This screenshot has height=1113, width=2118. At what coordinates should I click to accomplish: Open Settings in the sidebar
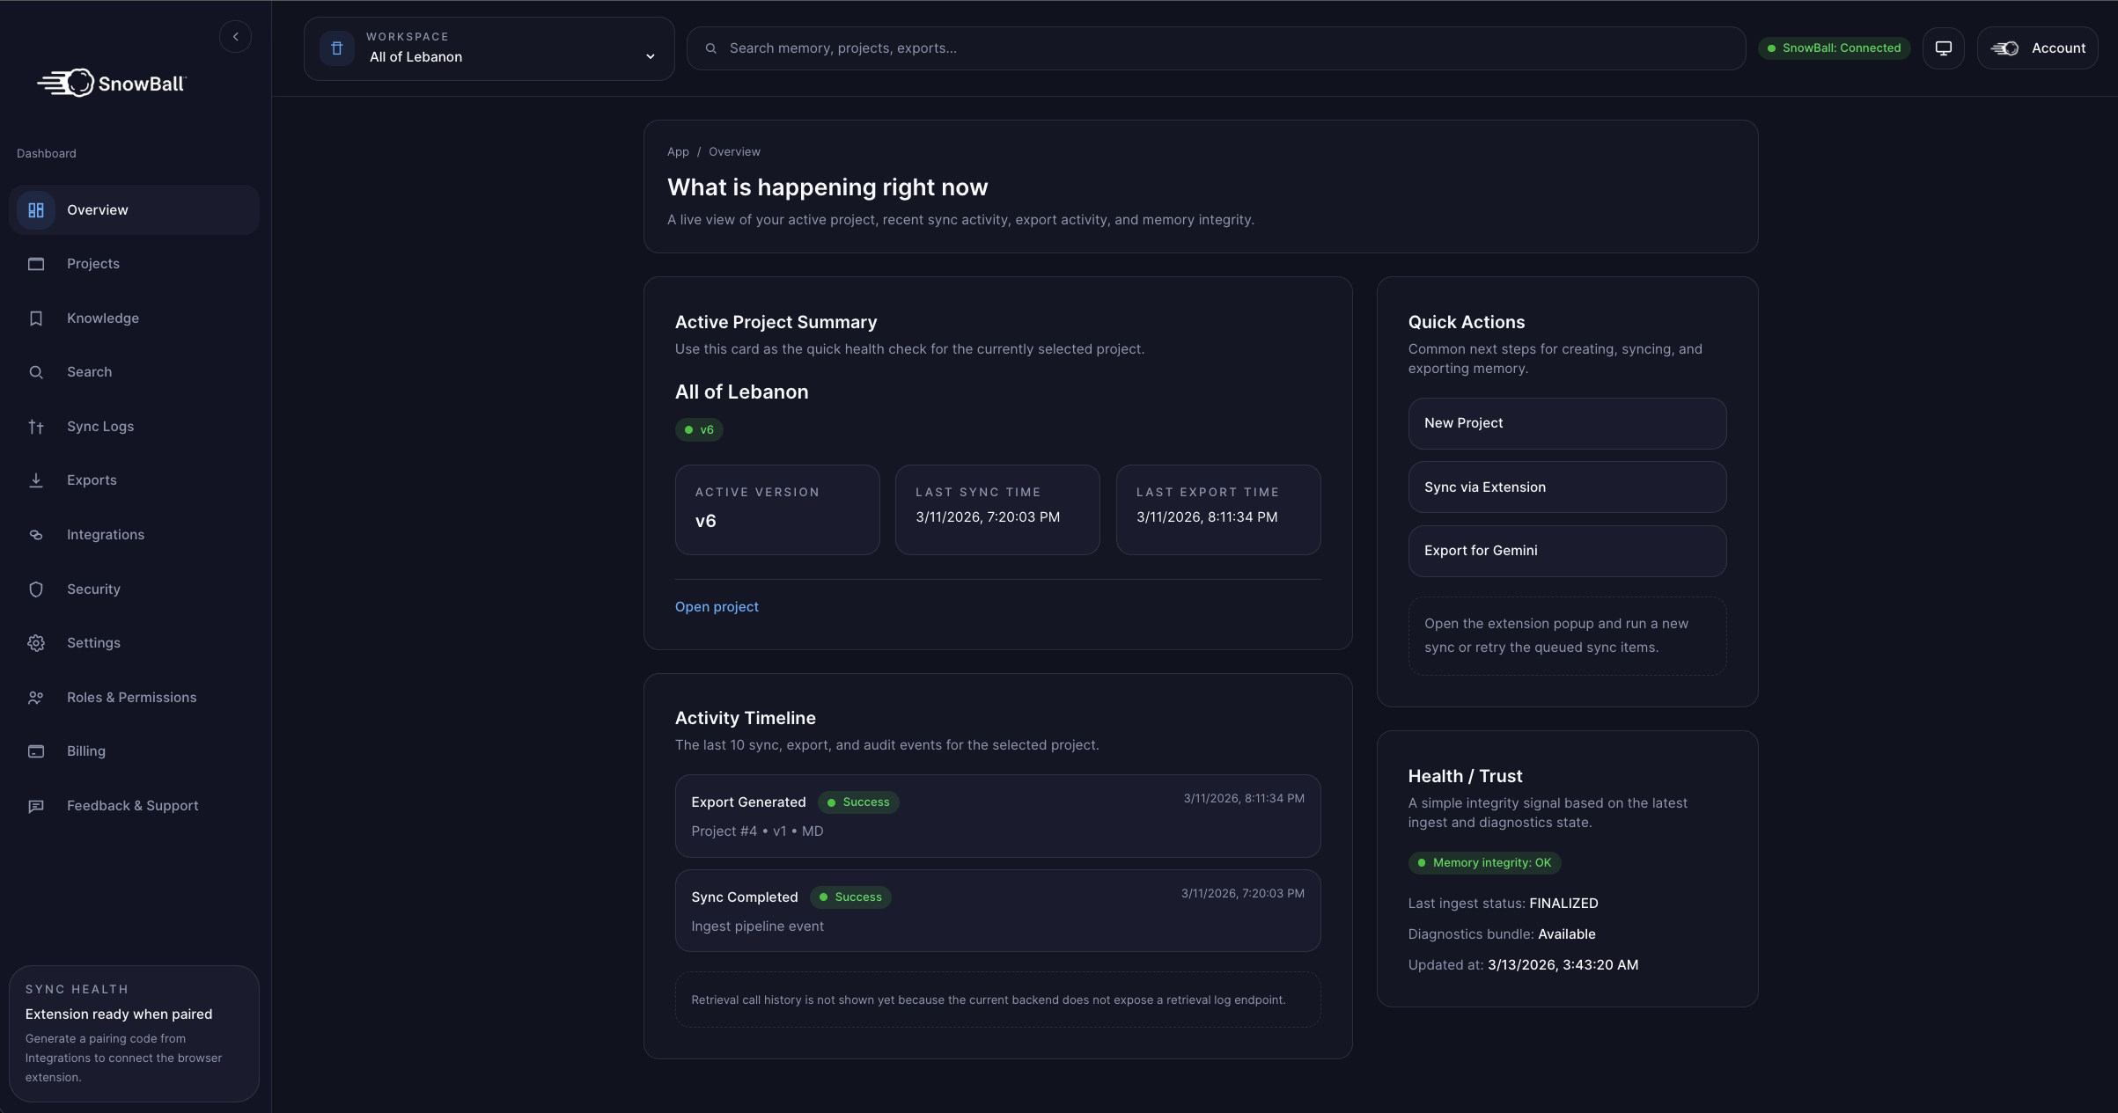[x=93, y=643]
